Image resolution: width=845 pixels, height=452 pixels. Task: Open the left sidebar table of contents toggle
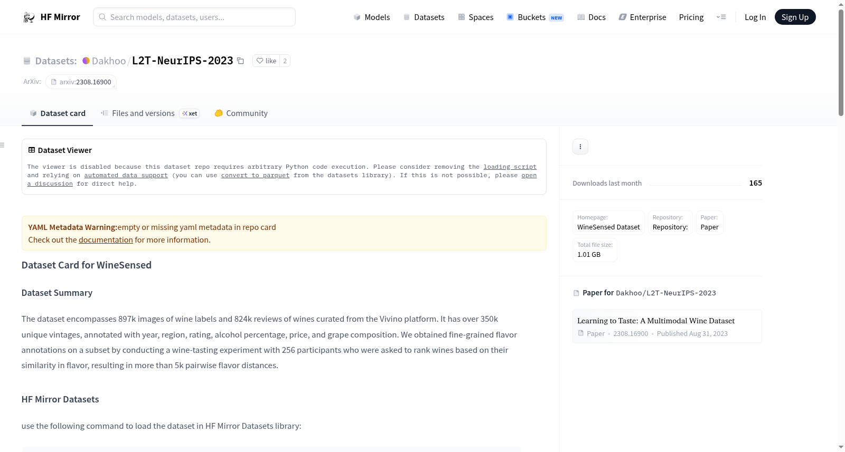[x=2, y=145]
